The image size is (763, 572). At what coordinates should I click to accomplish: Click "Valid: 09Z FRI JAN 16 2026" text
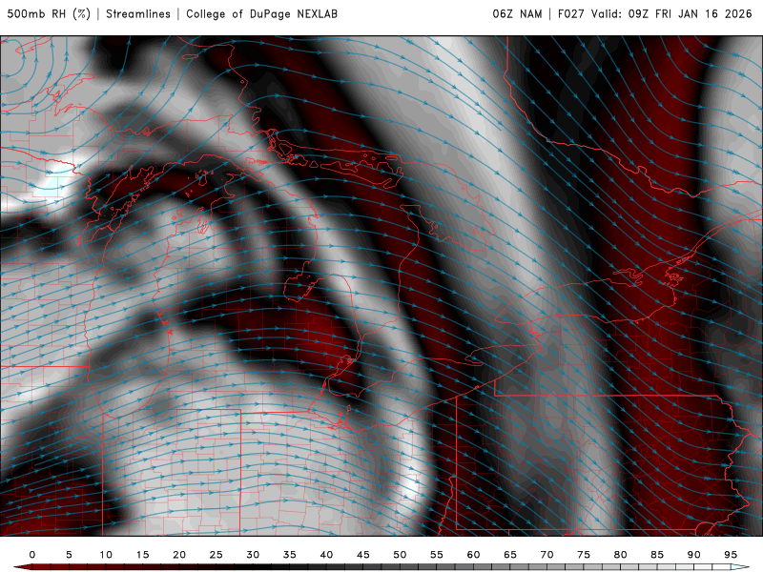(x=671, y=13)
